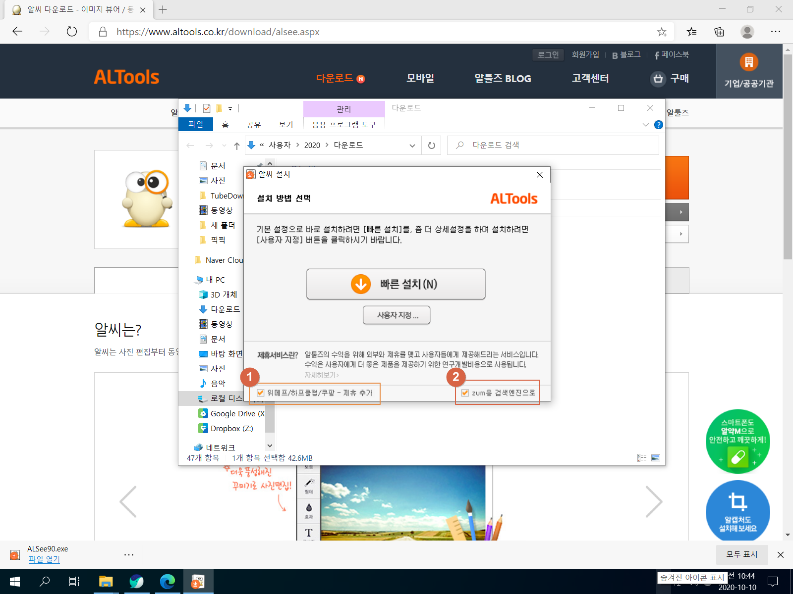Switch to the 홈 ribbon tab
The image size is (793, 594).
226,124
